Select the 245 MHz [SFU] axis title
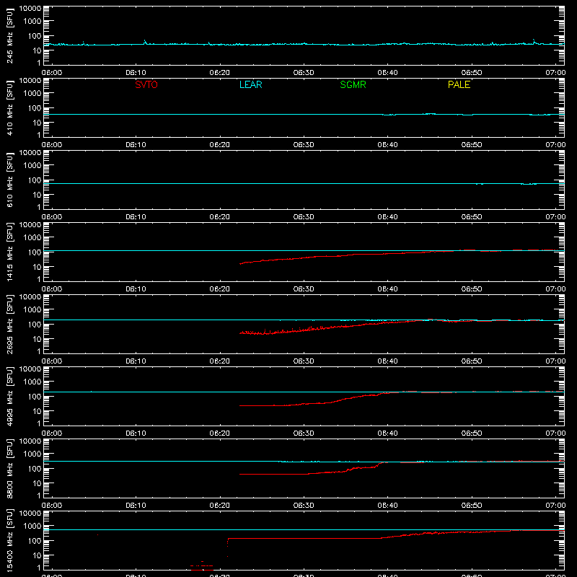577x577 pixels. 10,36
